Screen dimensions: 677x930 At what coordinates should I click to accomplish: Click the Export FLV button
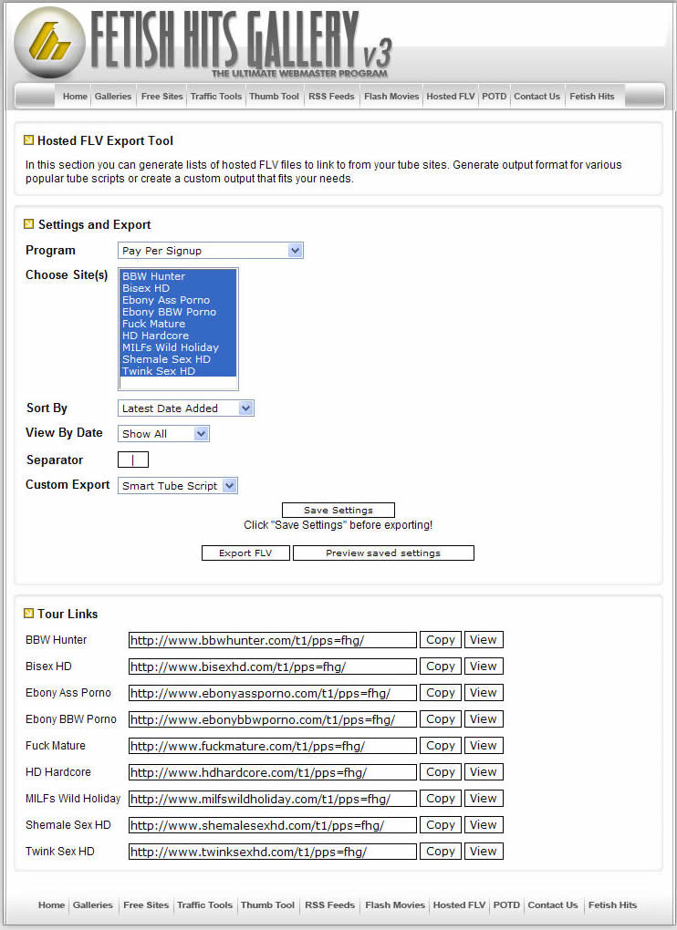(x=245, y=553)
